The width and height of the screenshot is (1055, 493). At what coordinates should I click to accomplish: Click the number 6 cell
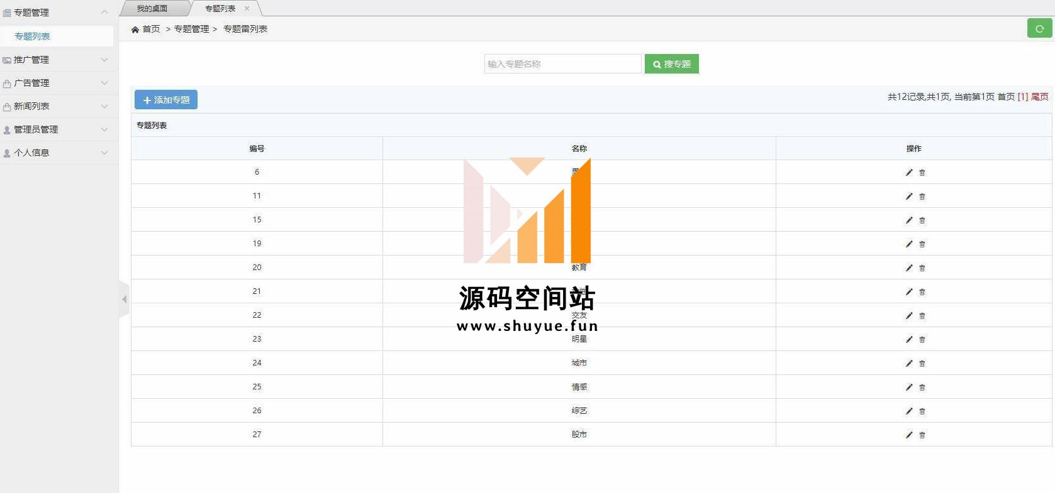tap(257, 172)
